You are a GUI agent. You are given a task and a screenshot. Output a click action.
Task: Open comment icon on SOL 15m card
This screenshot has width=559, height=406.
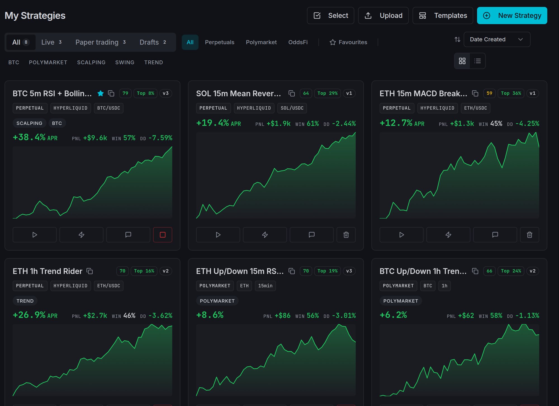pos(312,235)
